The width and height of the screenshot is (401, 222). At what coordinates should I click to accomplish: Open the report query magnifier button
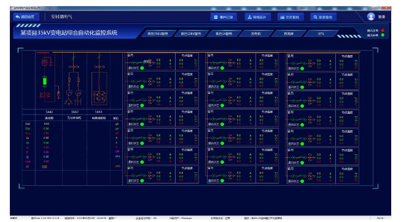point(323,17)
